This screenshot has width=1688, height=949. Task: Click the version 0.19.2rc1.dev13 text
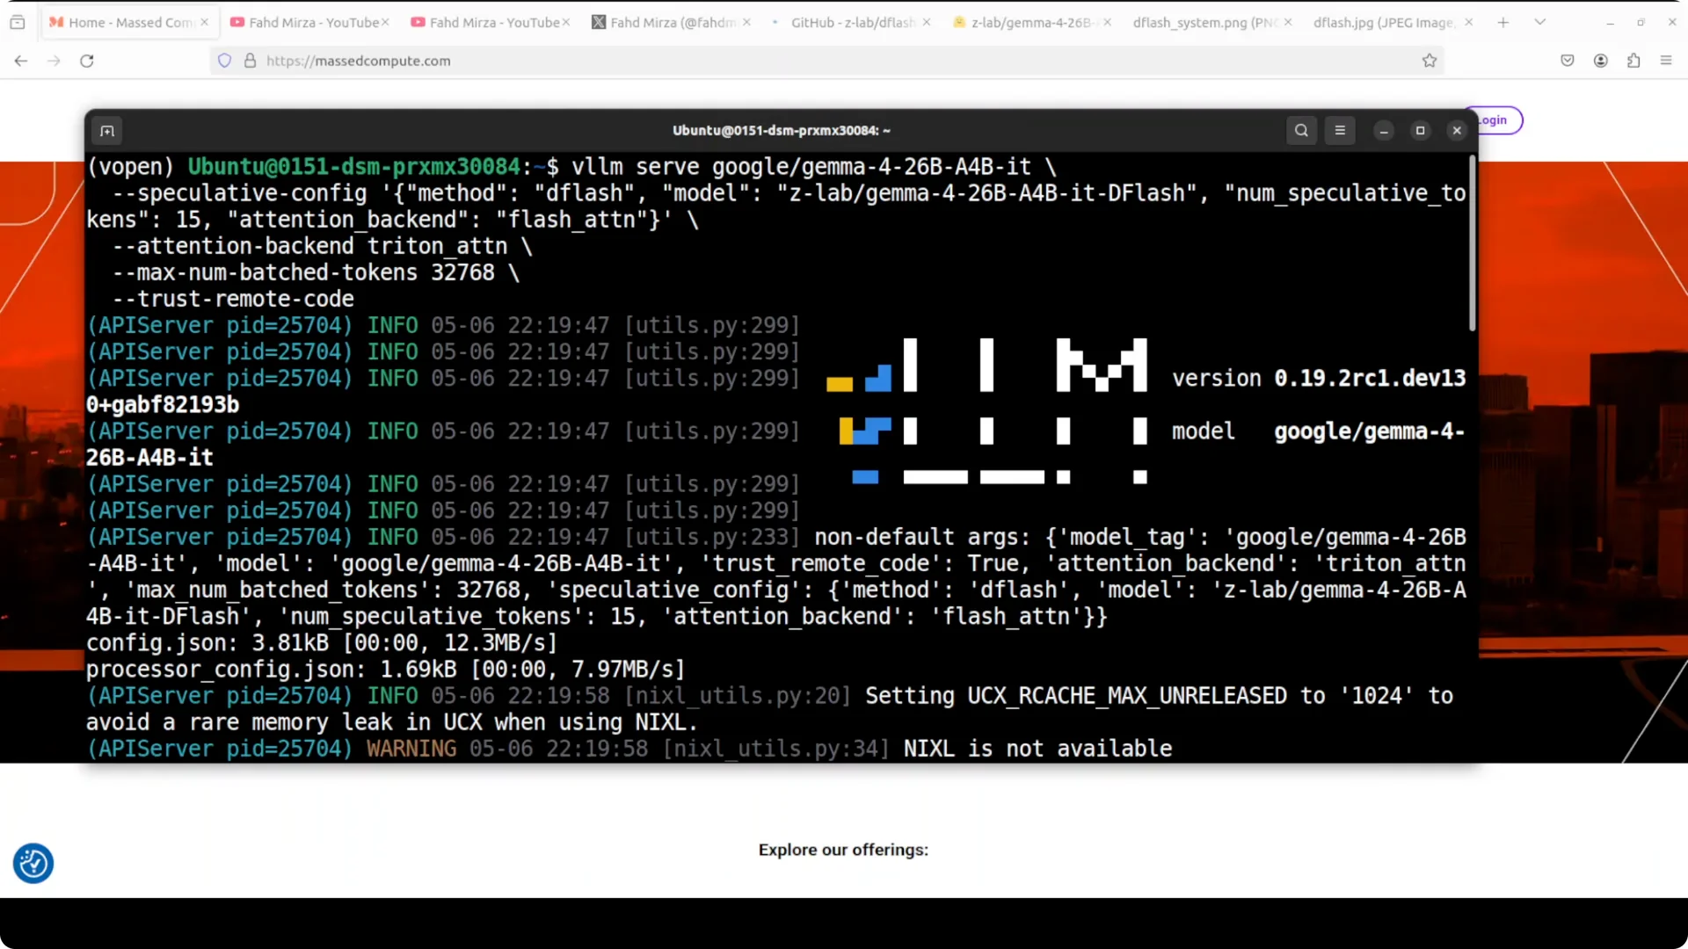(1318, 379)
